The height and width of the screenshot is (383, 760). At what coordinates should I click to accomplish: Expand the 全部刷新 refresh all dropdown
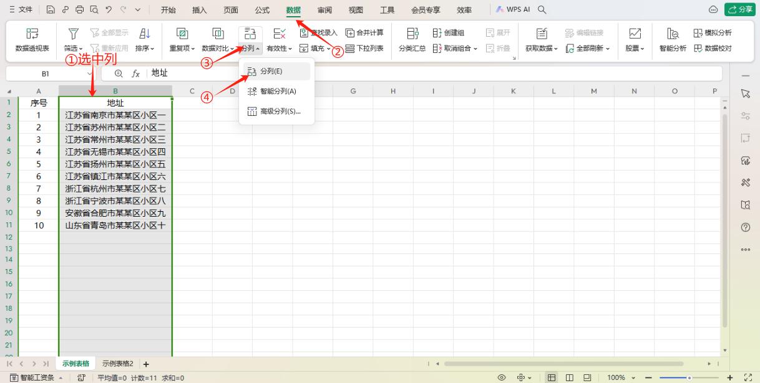(x=608, y=48)
